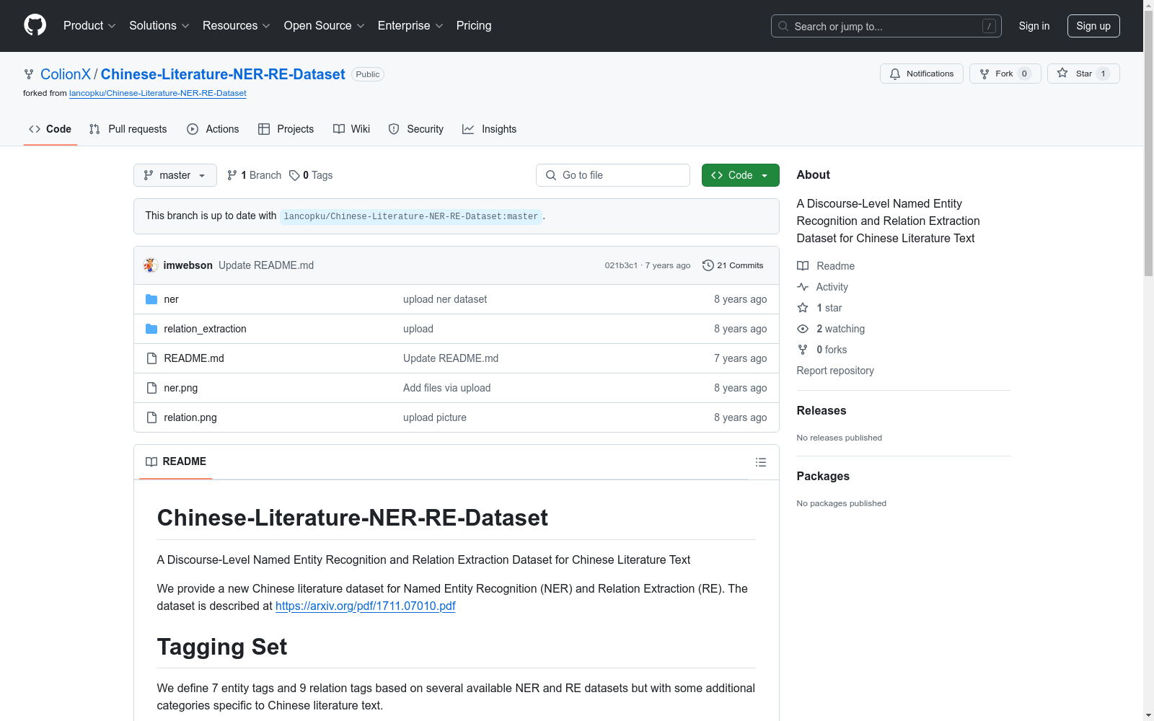Viewport: 1154px width, 721px height.
Task: Click the ner folder icon
Action: coord(151,299)
